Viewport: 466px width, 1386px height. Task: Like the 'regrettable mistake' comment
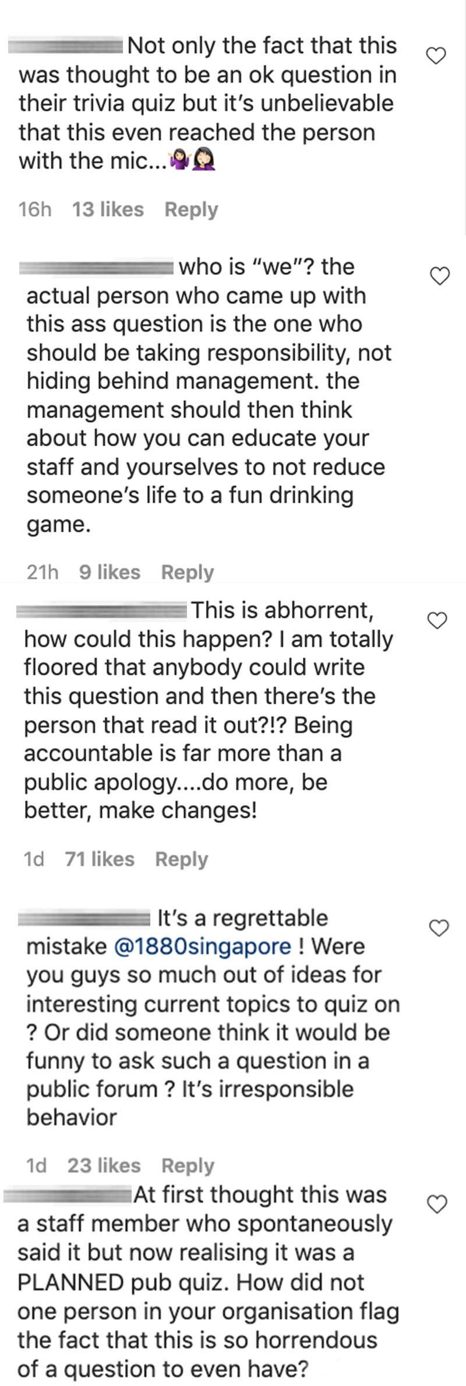tap(439, 928)
